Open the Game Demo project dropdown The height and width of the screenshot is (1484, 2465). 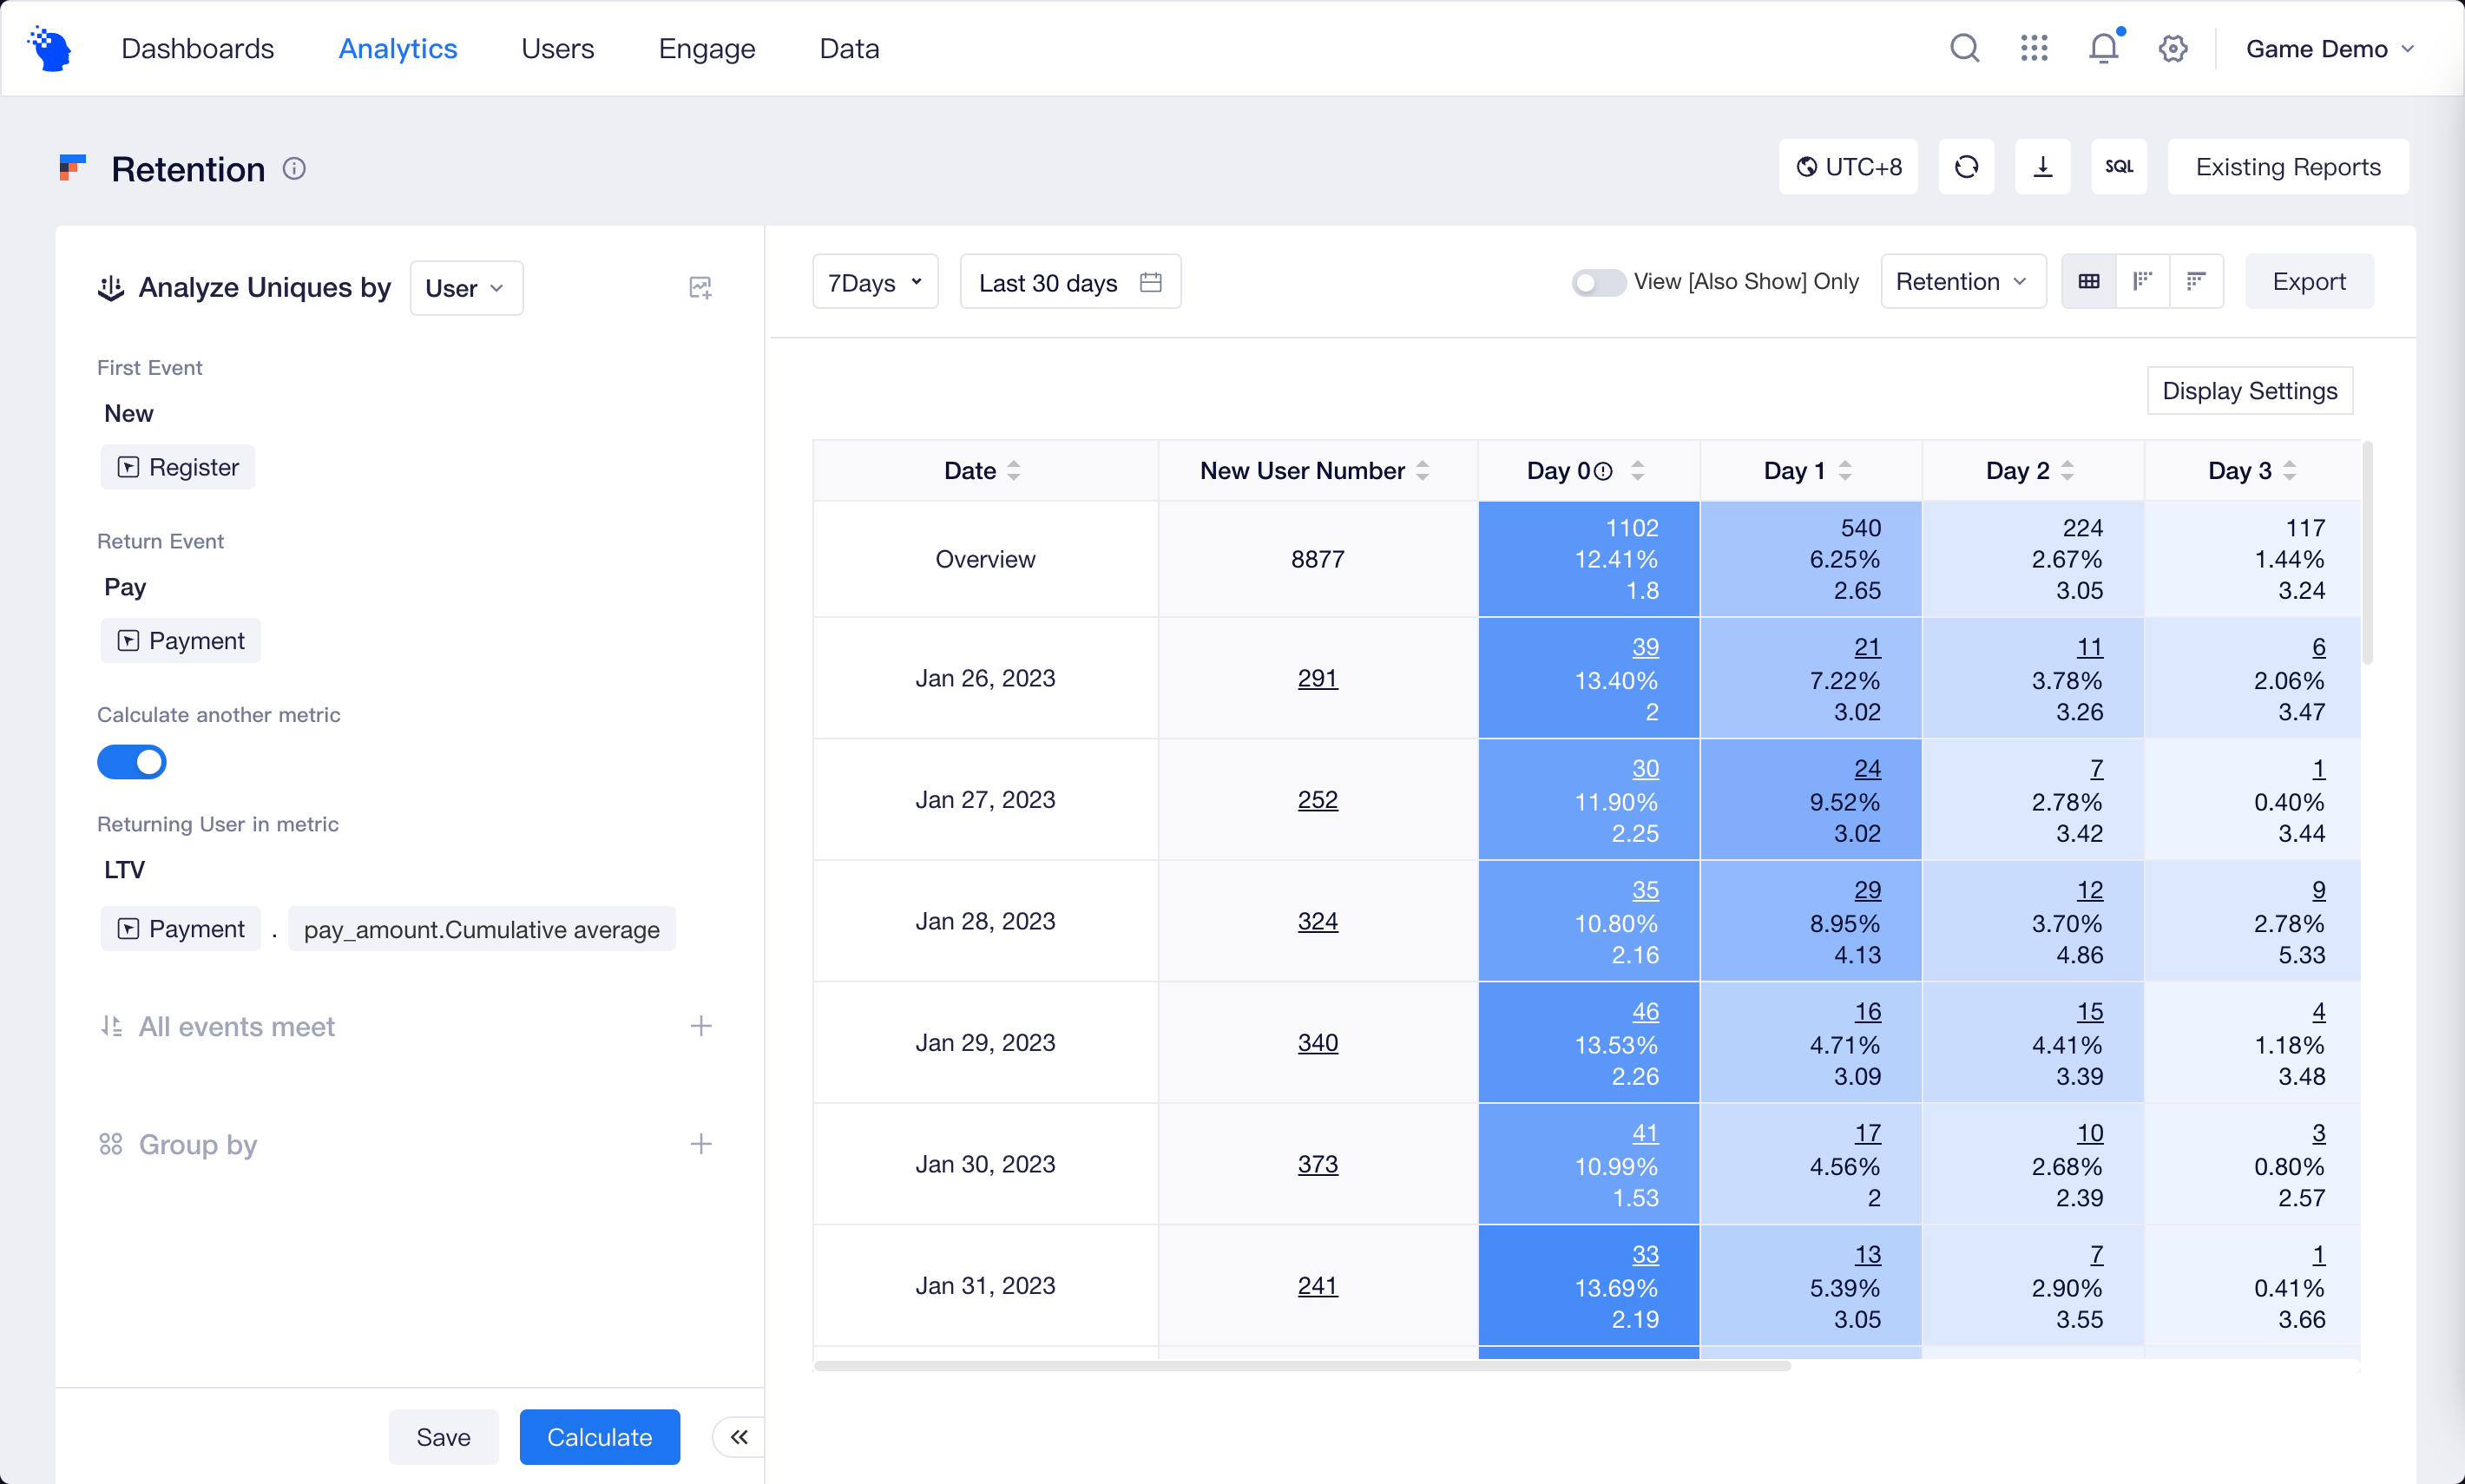click(2330, 48)
